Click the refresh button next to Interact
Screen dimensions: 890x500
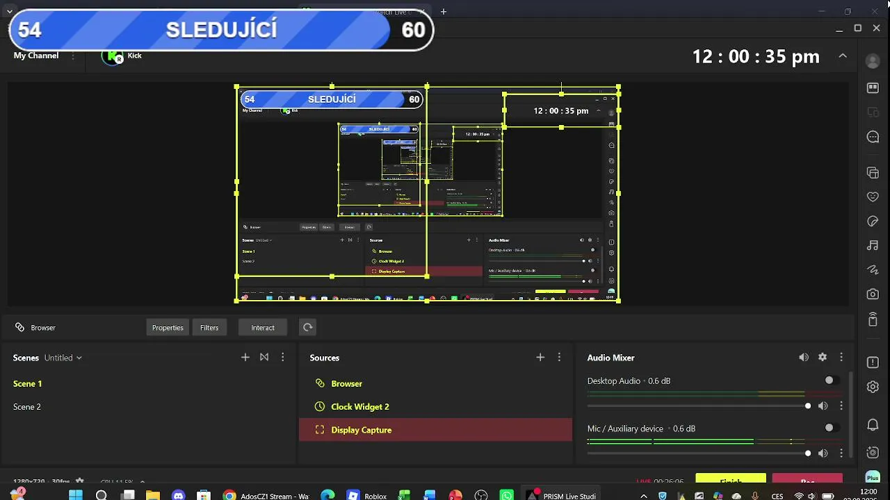tap(307, 327)
